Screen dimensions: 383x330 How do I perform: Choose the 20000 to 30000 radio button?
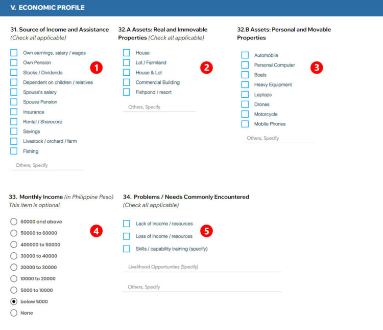(14, 268)
